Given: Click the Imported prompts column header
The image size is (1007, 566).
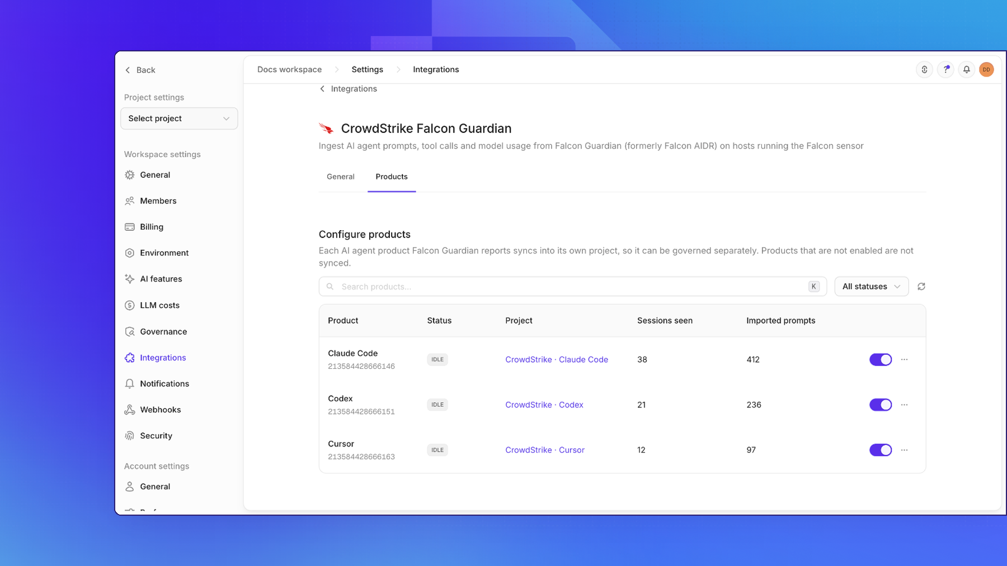Looking at the screenshot, I should click(x=780, y=321).
